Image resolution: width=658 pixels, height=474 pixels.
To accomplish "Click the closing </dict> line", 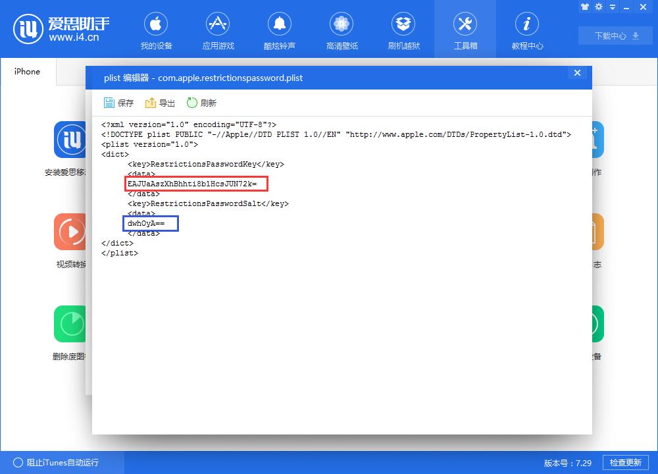I will pos(118,243).
